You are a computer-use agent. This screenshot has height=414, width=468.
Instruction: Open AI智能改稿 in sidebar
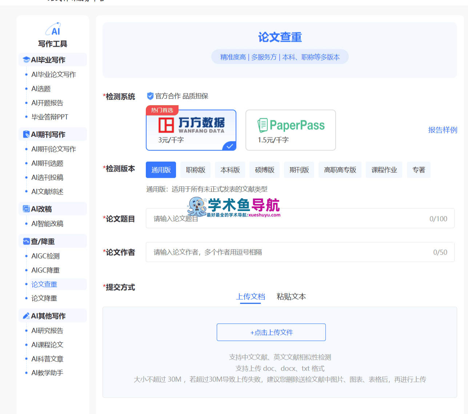pyautogui.click(x=47, y=223)
